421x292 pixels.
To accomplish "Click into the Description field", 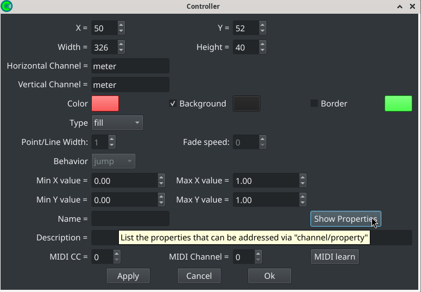I will tap(251, 238).
